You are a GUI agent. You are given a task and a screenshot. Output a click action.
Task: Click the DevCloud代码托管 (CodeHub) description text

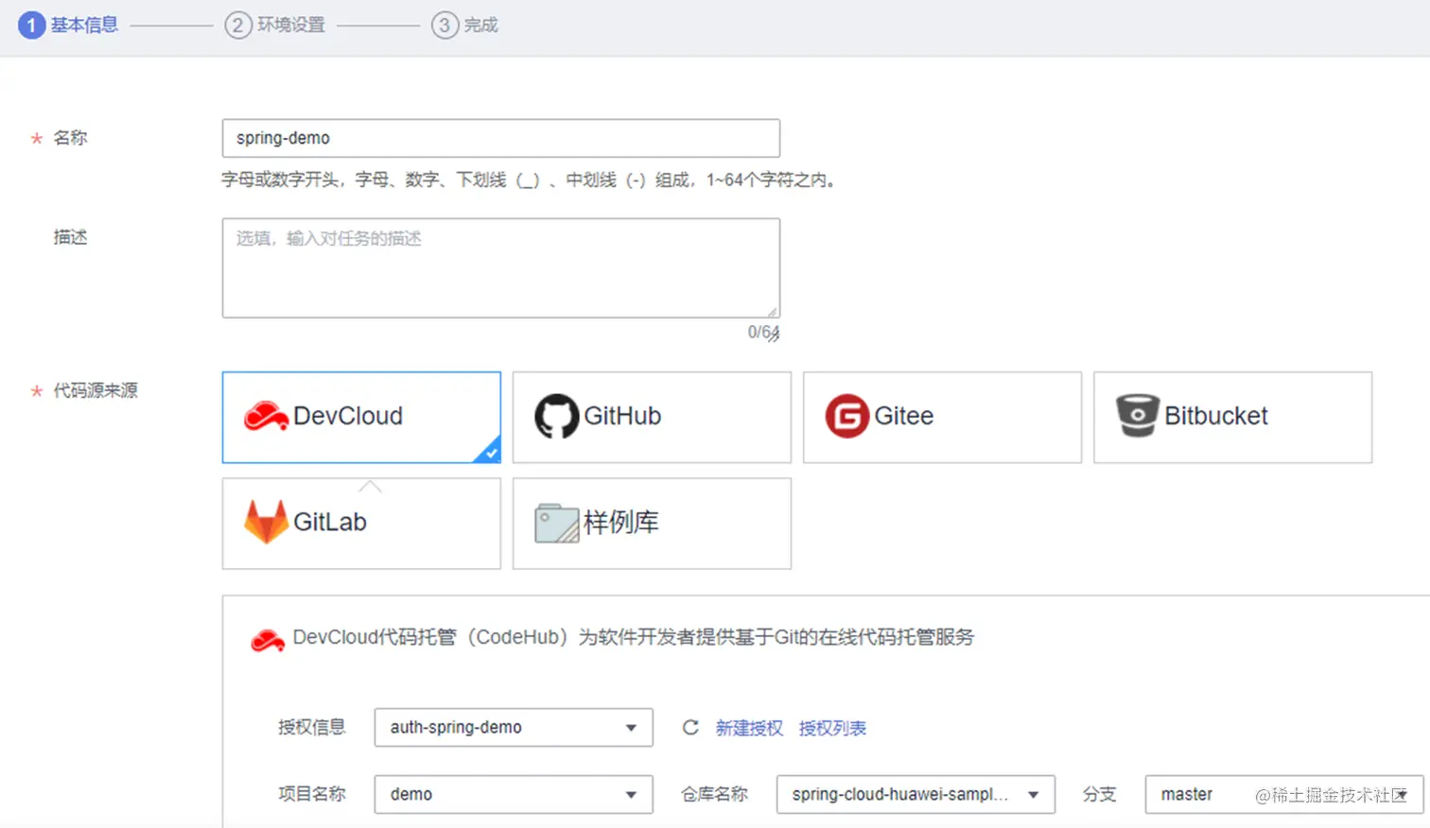[x=633, y=637]
